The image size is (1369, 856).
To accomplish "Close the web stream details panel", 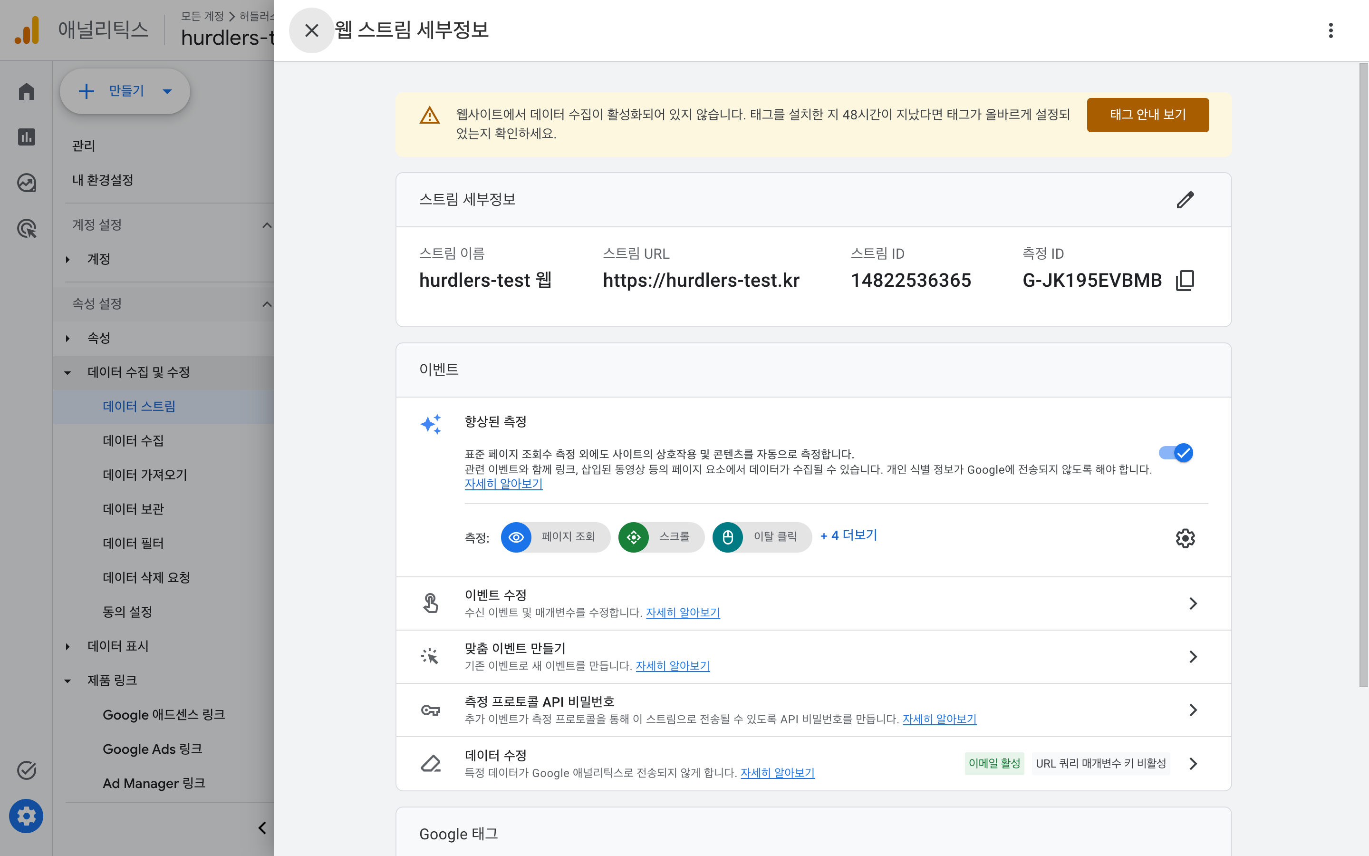I will point(311,30).
